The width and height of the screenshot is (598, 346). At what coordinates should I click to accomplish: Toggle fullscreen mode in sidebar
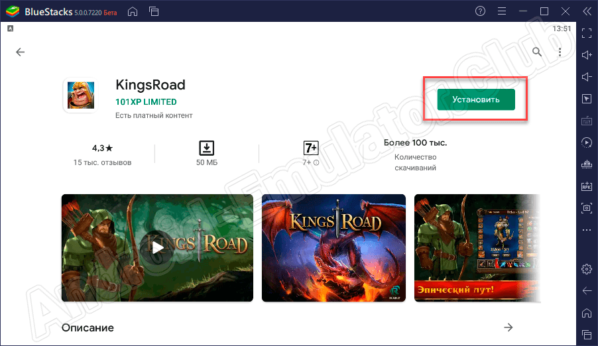[586, 32]
